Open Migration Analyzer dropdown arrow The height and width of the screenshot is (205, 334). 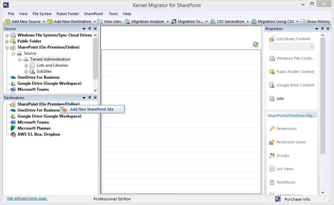[x=168, y=22]
